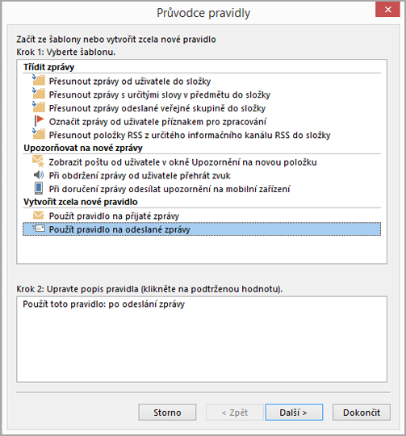Close the Průvodce pravidly dialog
The image size is (406, 436).
(x=388, y=10)
